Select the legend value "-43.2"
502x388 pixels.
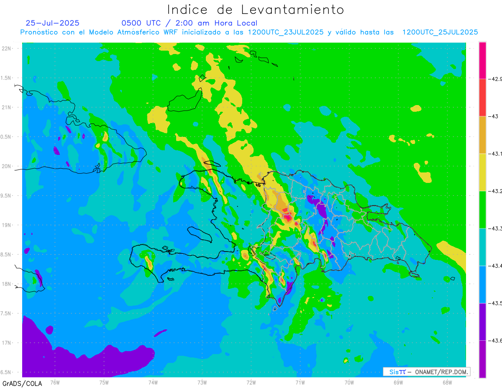495,191
